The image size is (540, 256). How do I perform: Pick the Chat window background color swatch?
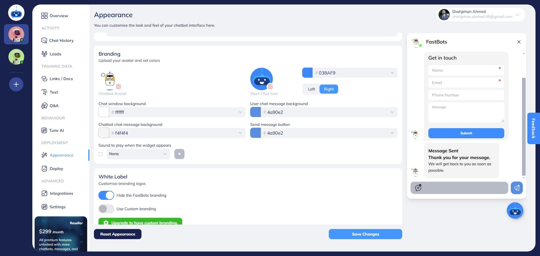[103, 112]
